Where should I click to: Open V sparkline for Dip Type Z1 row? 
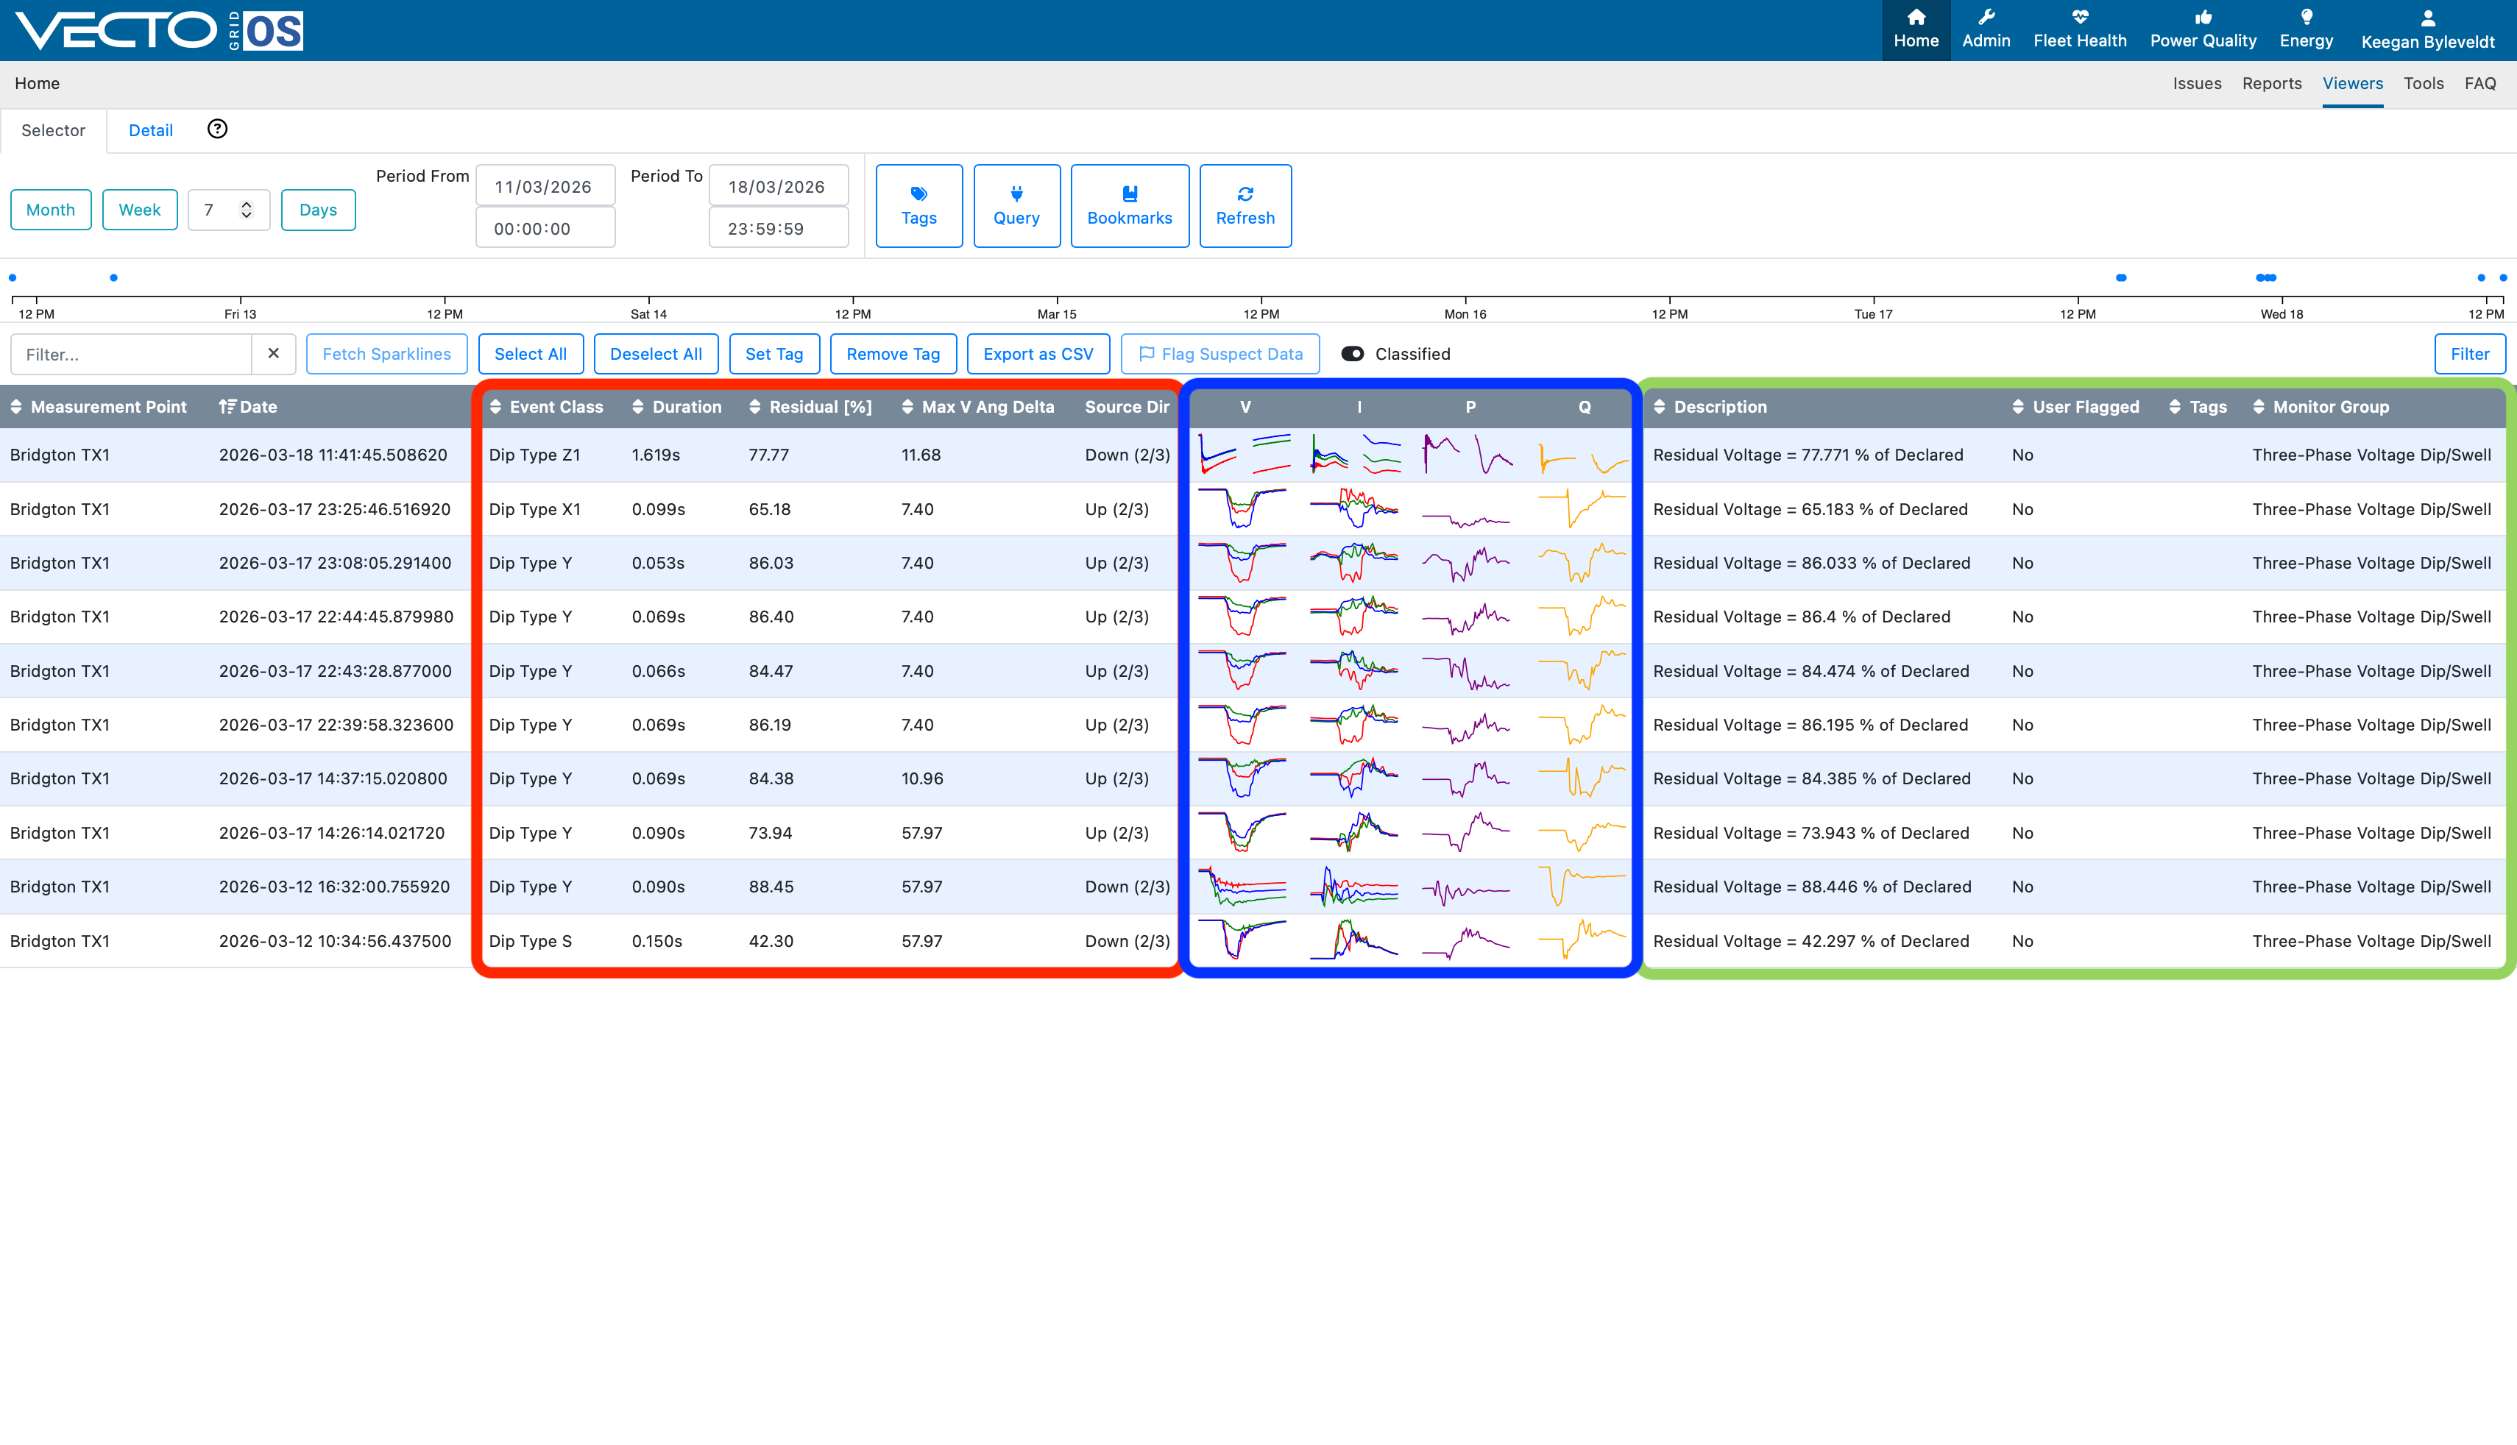tap(1245, 455)
